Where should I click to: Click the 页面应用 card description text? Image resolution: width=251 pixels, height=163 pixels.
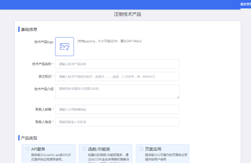point(166,157)
